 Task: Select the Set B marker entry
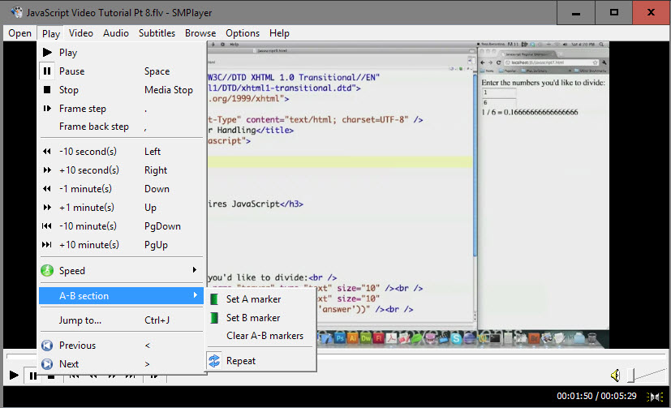pos(261,318)
